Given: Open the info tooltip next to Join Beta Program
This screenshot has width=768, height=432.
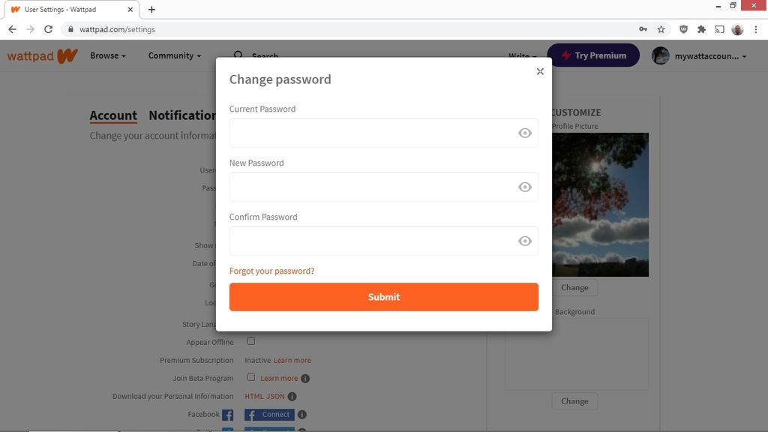Looking at the screenshot, I should pos(305,378).
